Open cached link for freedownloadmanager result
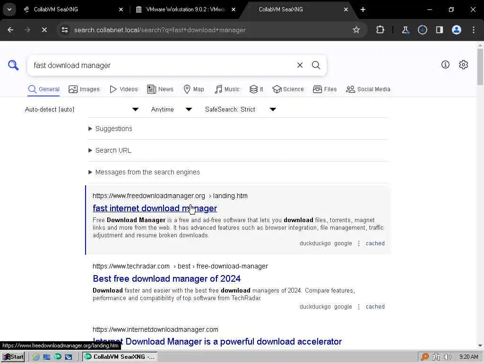The width and height of the screenshot is (484, 363). click(x=375, y=243)
